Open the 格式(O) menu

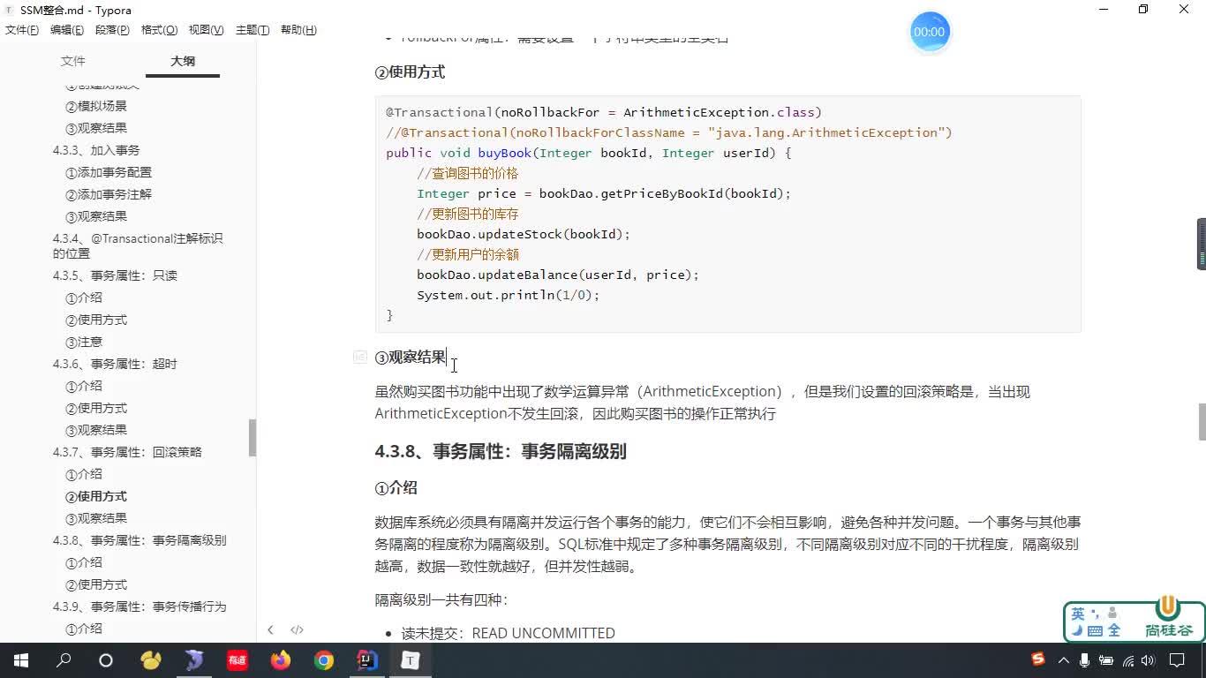(159, 30)
